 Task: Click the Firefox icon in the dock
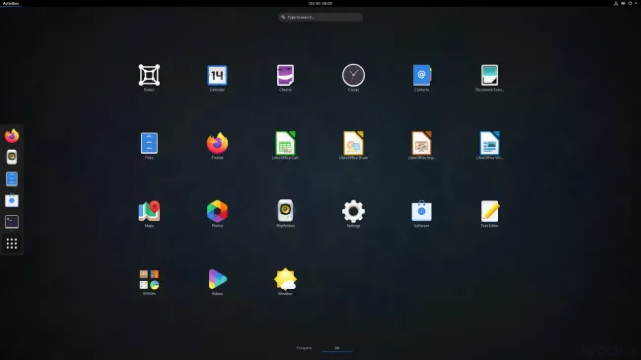pyautogui.click(x=12, y=136)
